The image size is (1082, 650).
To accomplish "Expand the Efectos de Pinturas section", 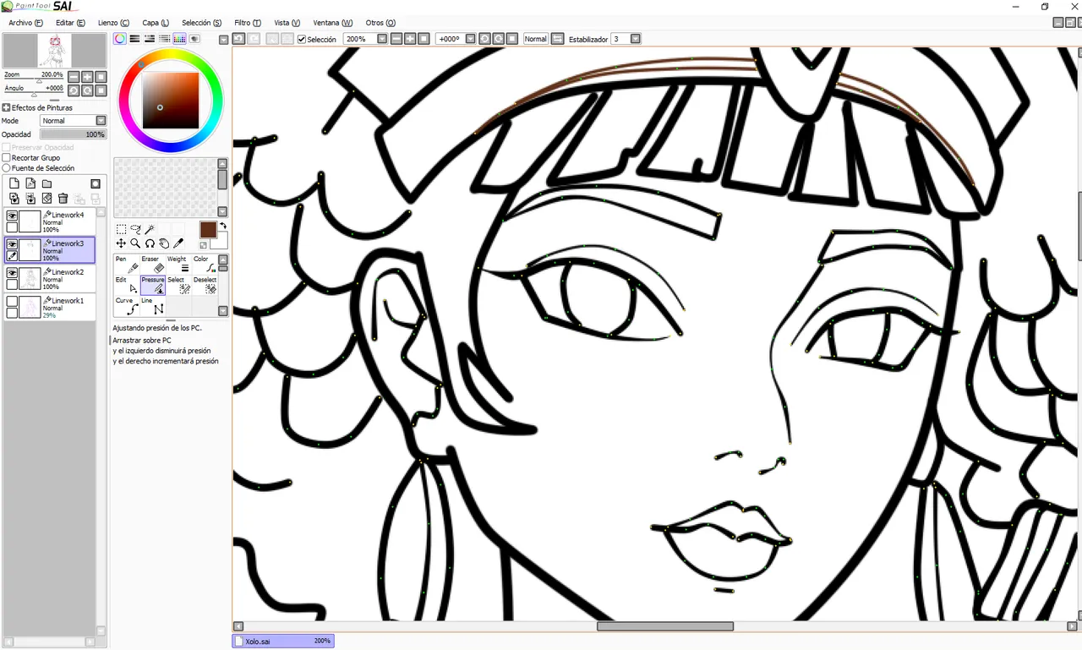I will 6,108.
